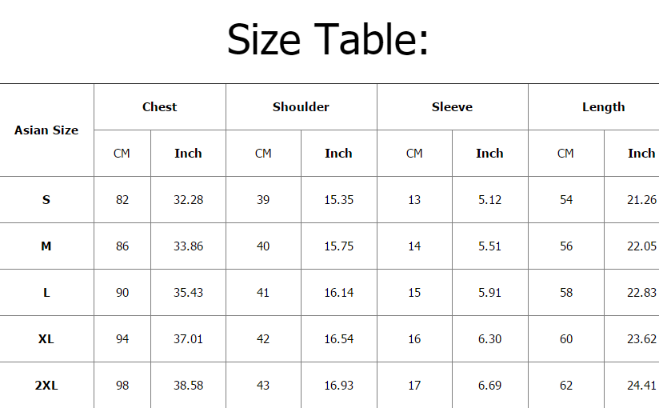Viewport: 663px width, 408px height.
Task: Click the 94 chest CM value
Action: (x=122, y=339)
